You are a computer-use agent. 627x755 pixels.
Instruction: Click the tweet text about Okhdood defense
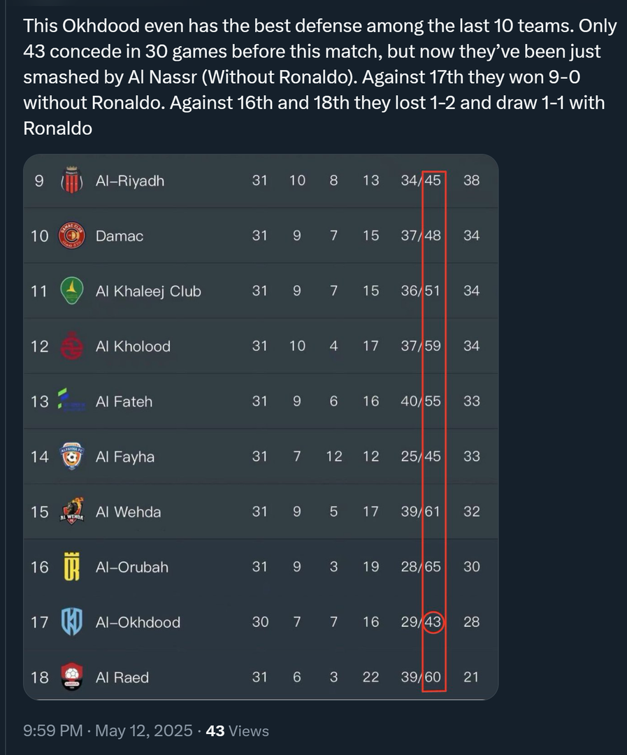point(319,77)
